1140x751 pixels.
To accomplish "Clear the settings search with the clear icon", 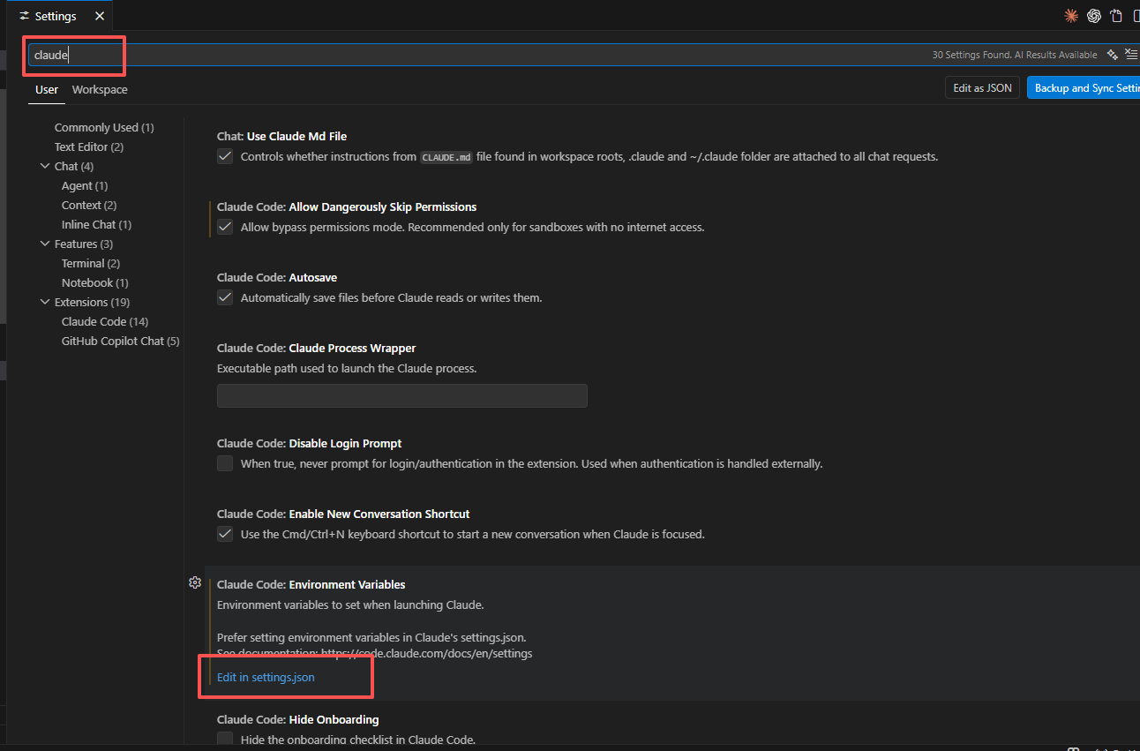I will pos(1132,55).
